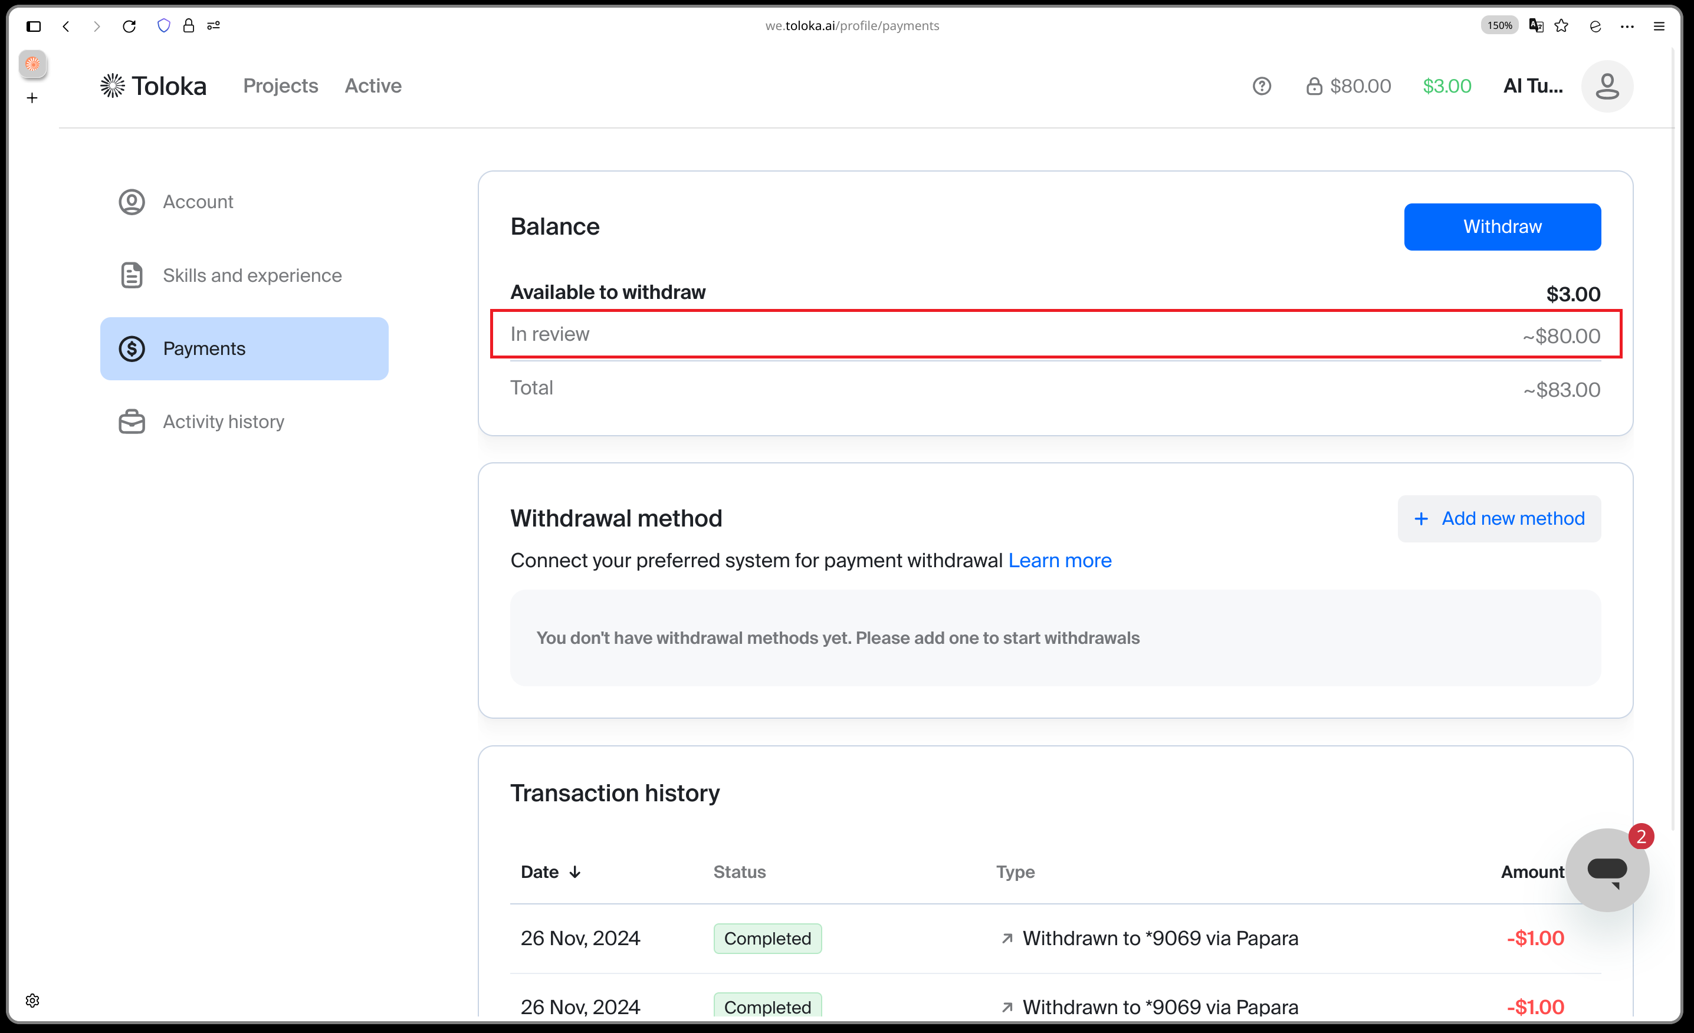Screen dimensions: 1694x1033
Task: Toggle the browser sidebar panel icon
Action: (x=34, y=26)
